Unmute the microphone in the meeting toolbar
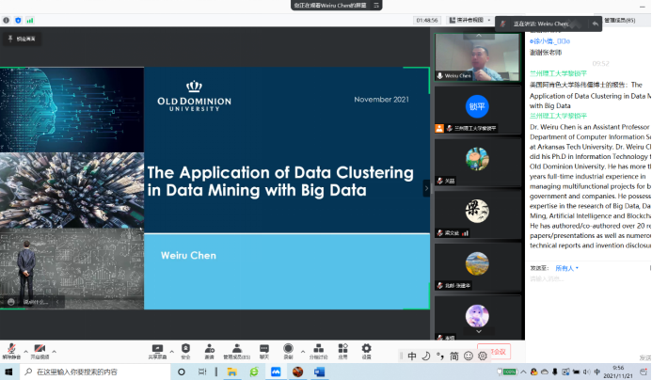 coord(11,349)
